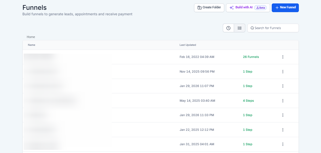This screenshot has height=153, width=321.
Task: Sort by the Name column header
Action: (31, 45)
